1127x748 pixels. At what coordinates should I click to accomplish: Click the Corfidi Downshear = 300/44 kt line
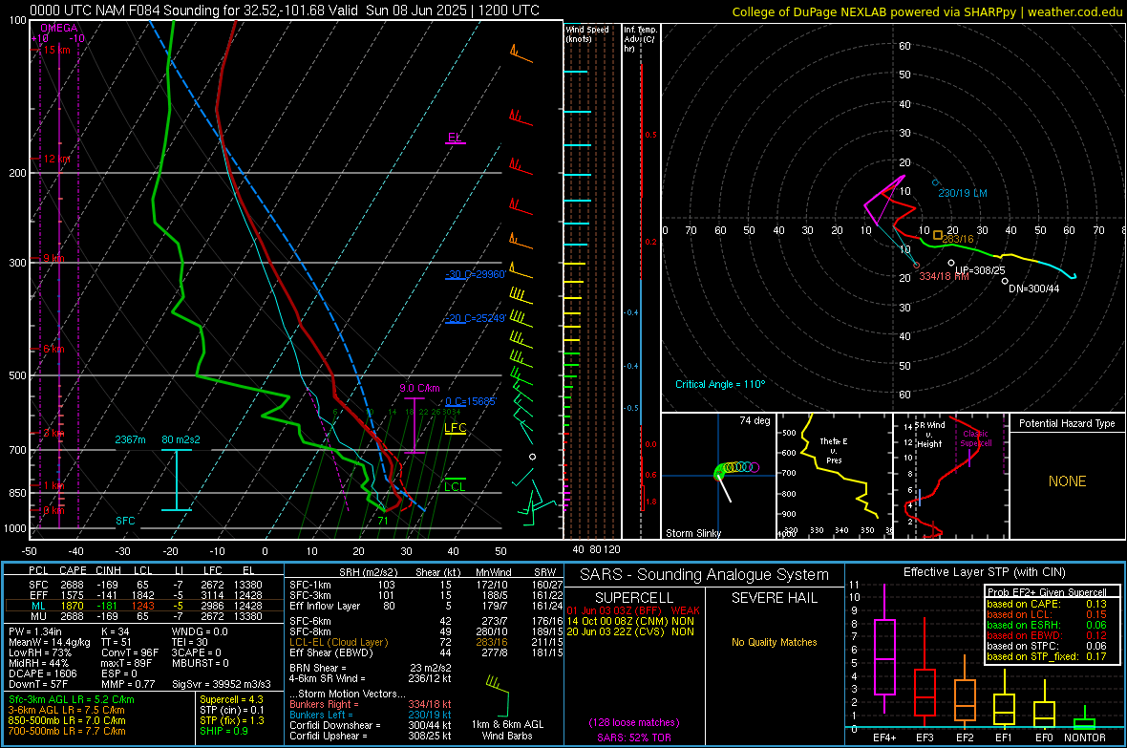pos(371,725)
